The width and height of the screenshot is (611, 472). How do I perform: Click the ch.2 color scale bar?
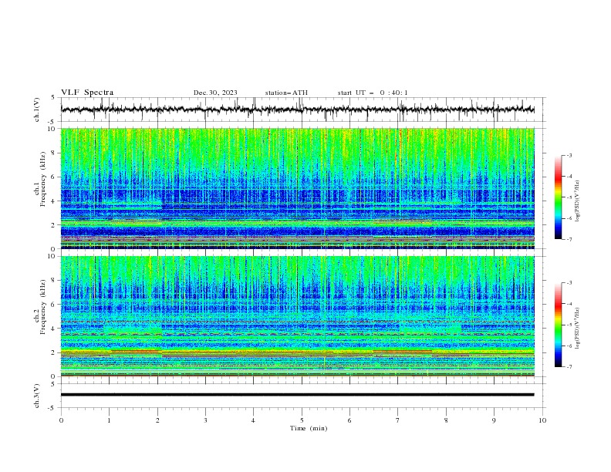pos(559,325)
